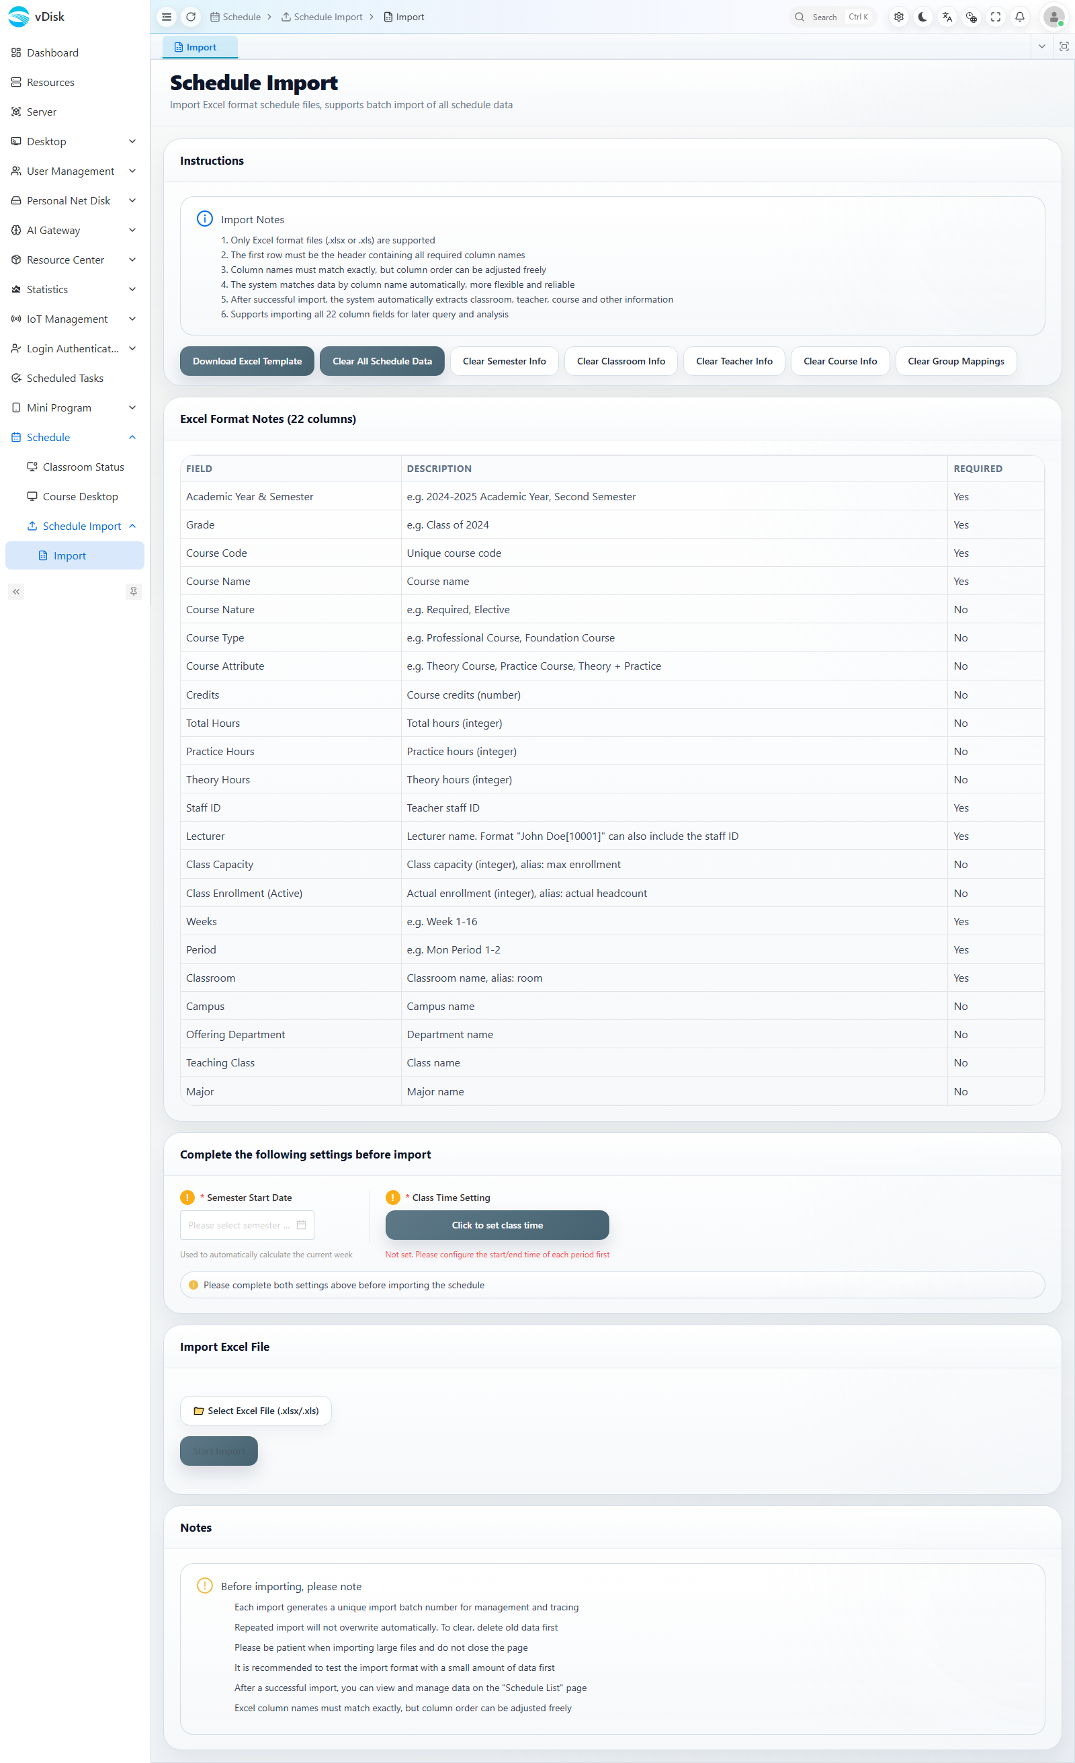This screenshot has height=1763, width=1075.
Task: Enter fullscreen mode icon
Action: [996, 17]
